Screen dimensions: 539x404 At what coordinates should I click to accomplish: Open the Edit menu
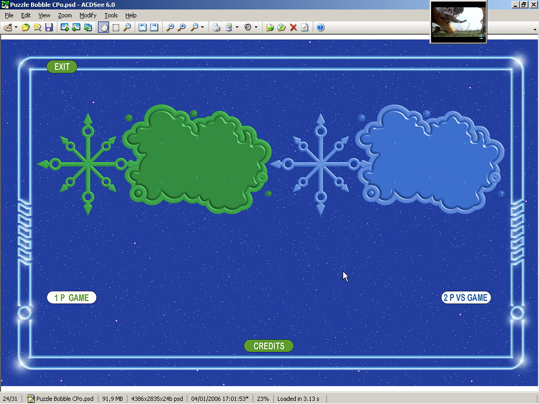click(x=26, y=15)
